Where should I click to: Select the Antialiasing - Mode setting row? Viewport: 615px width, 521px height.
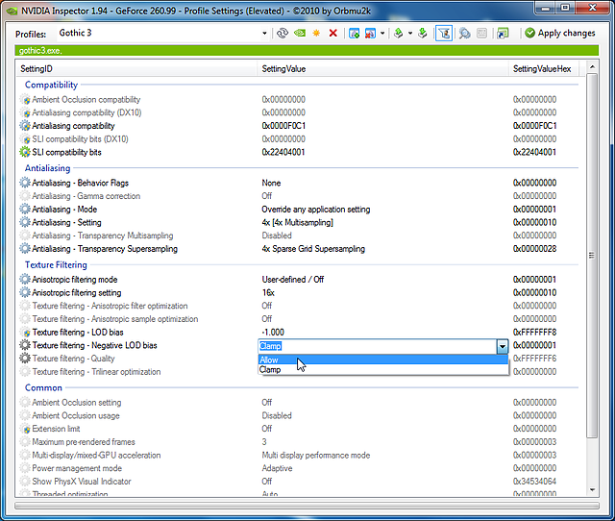pyautogui.click(x=298, y=210)
